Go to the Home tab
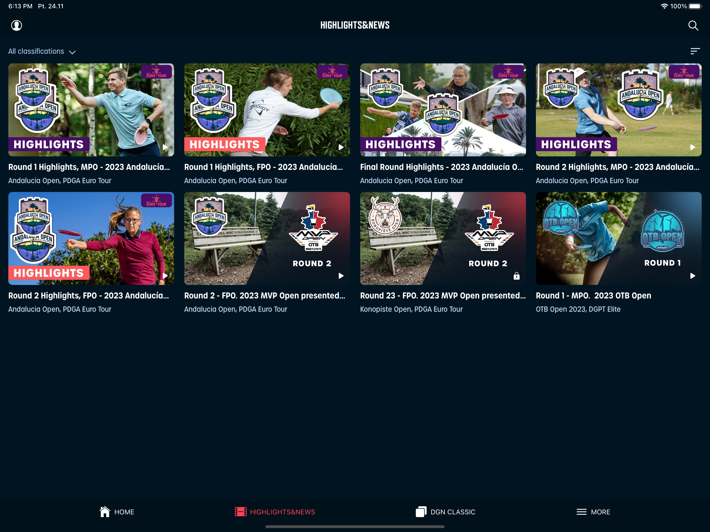The height and width of the screenshot is (532, 710). pos(116,512)
